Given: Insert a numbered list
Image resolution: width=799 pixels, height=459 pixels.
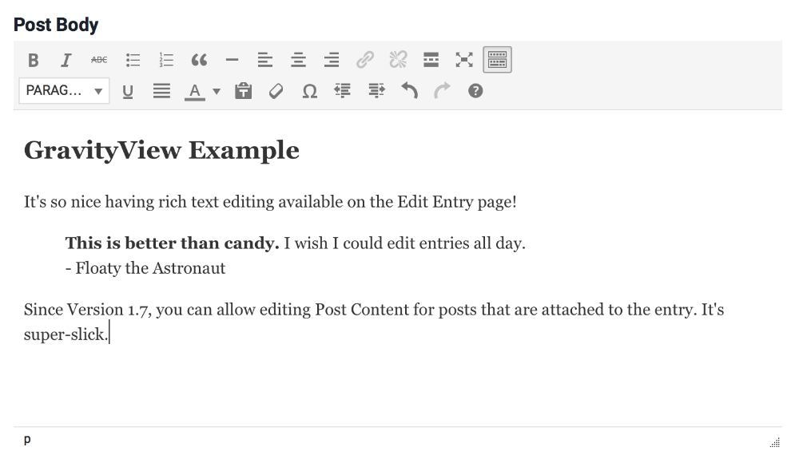Looking at the screenshot, I should point(166,60).
